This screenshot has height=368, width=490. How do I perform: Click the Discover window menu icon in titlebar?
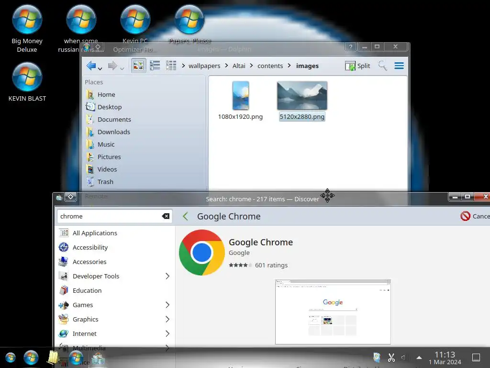tap(59, 197)
